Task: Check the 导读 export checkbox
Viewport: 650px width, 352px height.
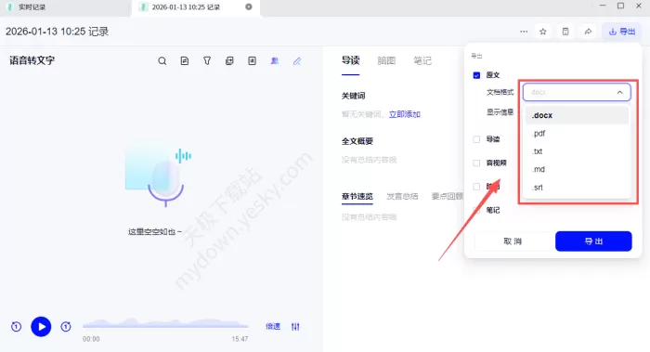Action: click(x=476, y=139)
